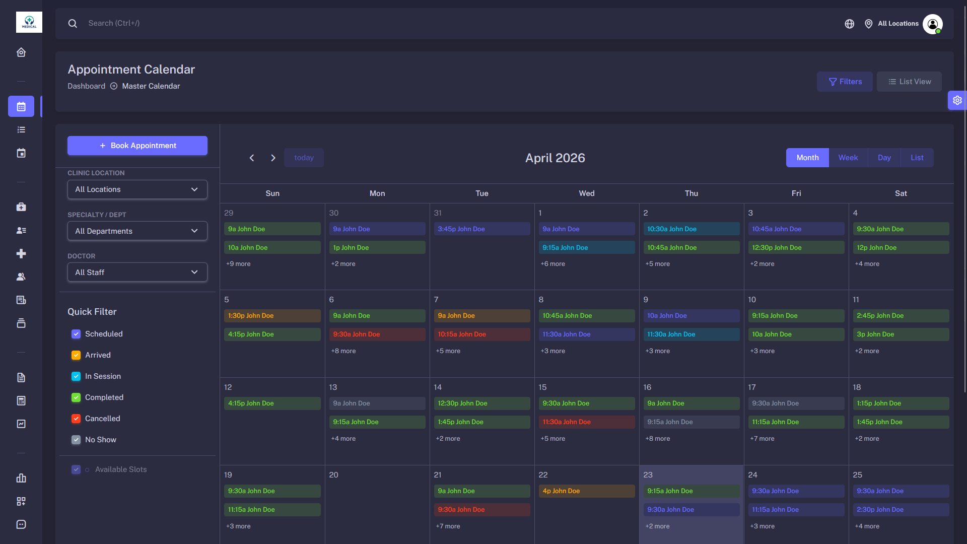967x544 pixels.
Task: Expand +6 more on April 1
Action: (552, 264)
